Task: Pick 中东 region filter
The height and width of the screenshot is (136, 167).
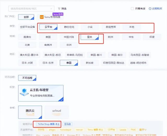Action: [131, 37]
